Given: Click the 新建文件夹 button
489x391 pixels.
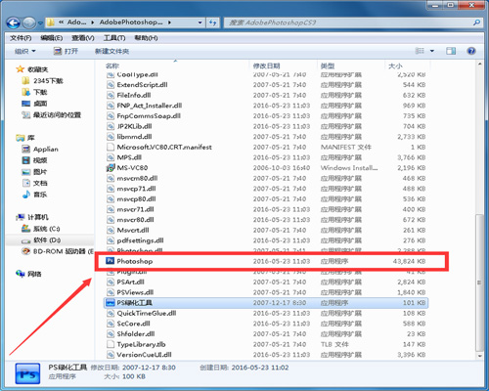Looking at the screenshot, I should pyautogui.click(x=111, y=51).
